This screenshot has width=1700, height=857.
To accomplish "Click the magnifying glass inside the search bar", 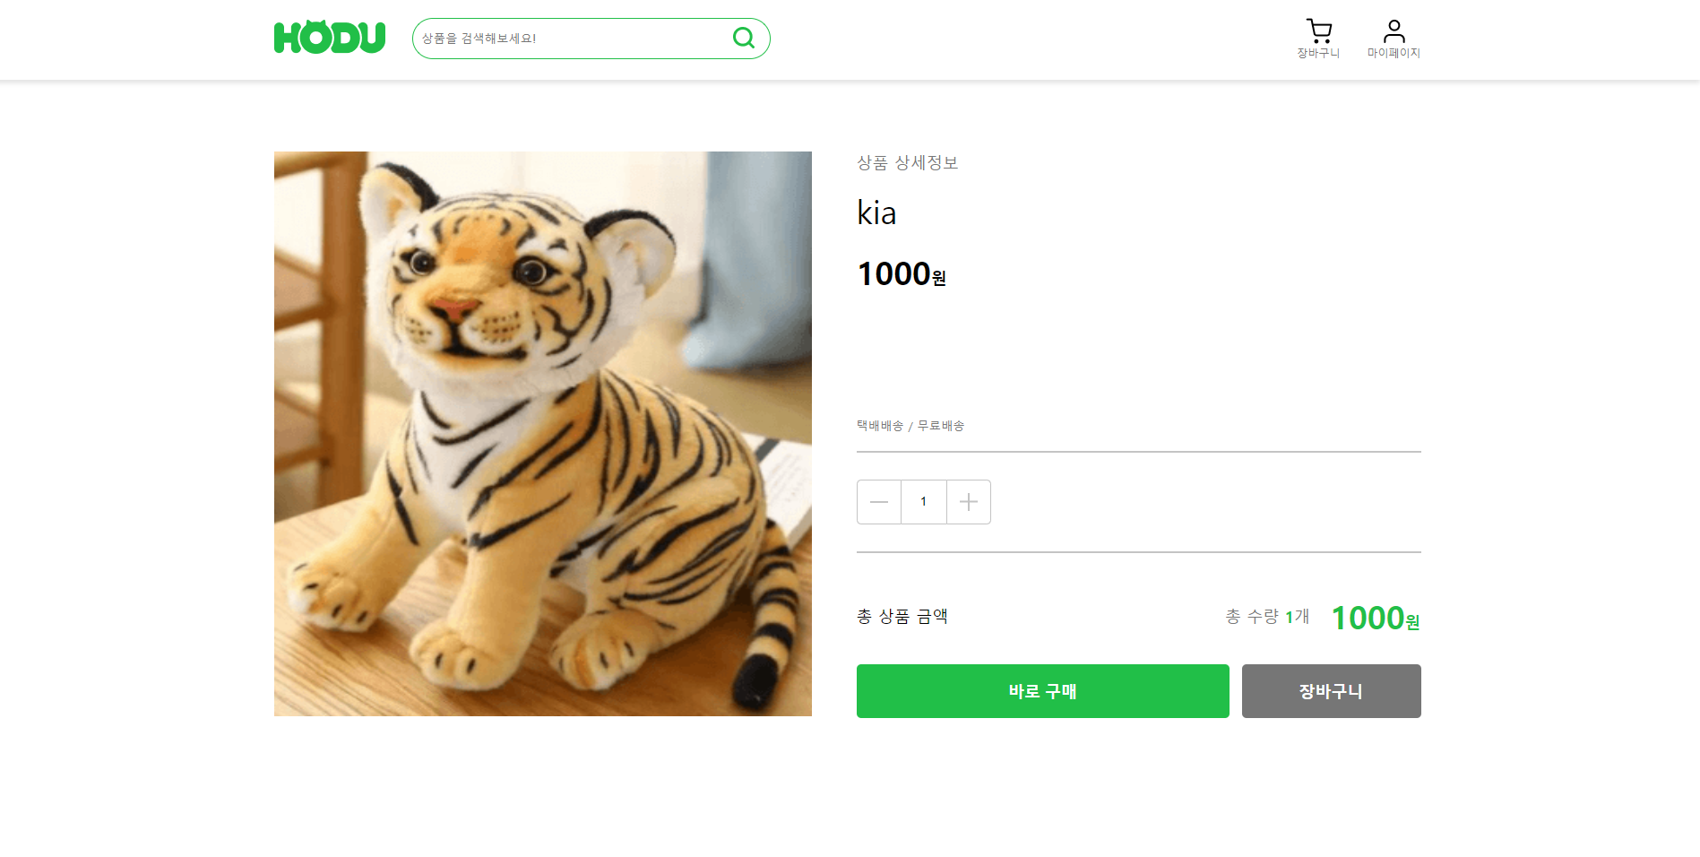I will (743, 38).
